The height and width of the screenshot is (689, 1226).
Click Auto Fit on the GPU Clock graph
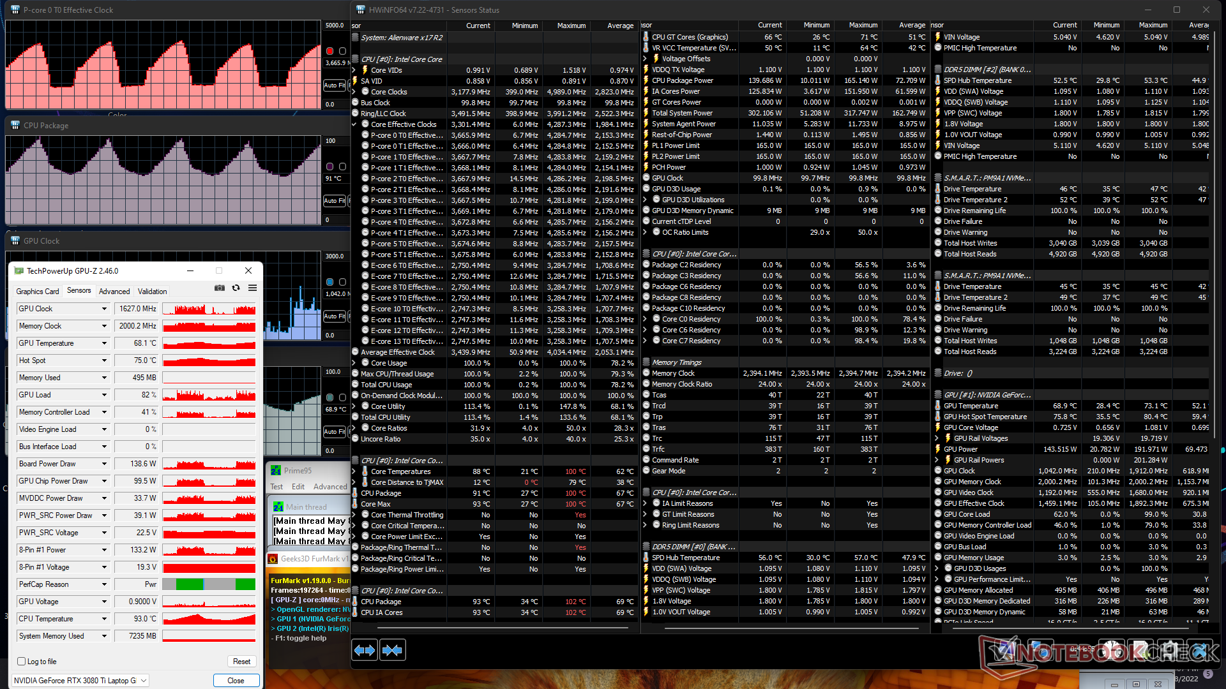(334, 316)
